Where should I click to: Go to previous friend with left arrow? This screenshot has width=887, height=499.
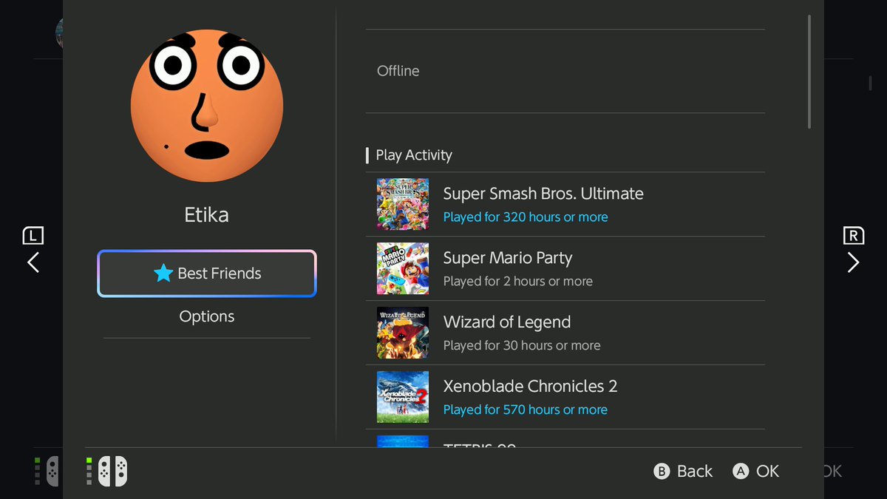[33, 262]
